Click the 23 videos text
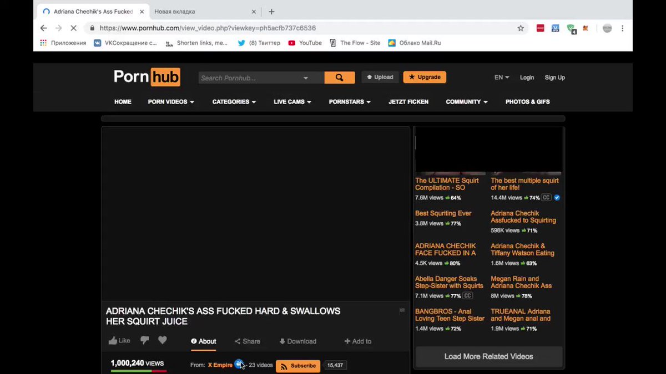Image resolution: width=666 pixels, height=374 pixels. coord(261,365)
